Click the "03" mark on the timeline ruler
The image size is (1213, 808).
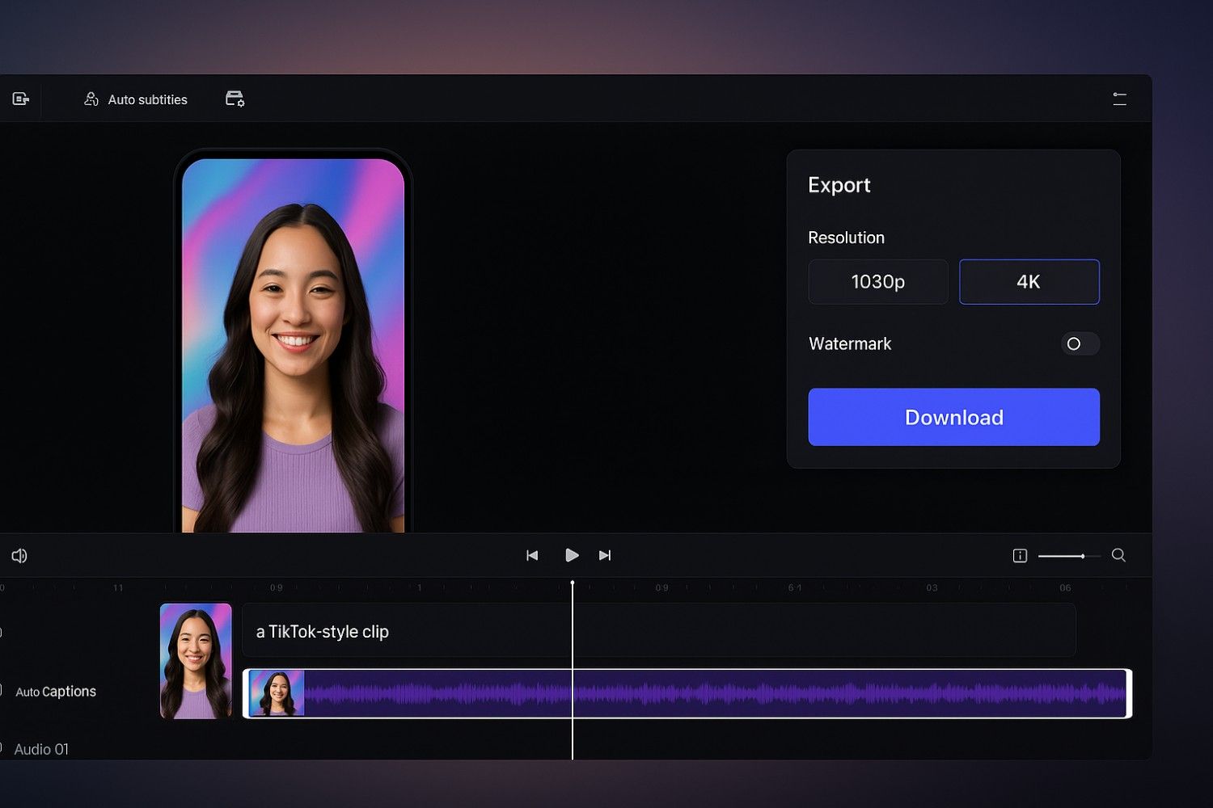pyautogui.click(x=932, y=587)
